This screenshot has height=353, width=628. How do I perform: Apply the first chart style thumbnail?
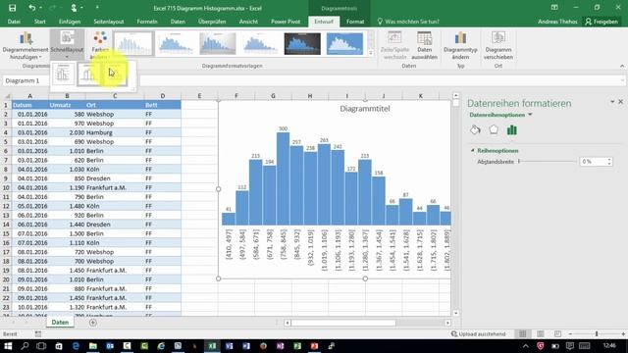133,43
